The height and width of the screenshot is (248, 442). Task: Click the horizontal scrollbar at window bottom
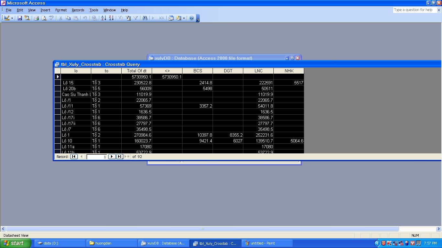202,229
